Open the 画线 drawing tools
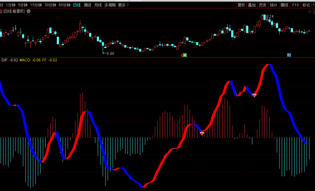 tap(284, 5)
